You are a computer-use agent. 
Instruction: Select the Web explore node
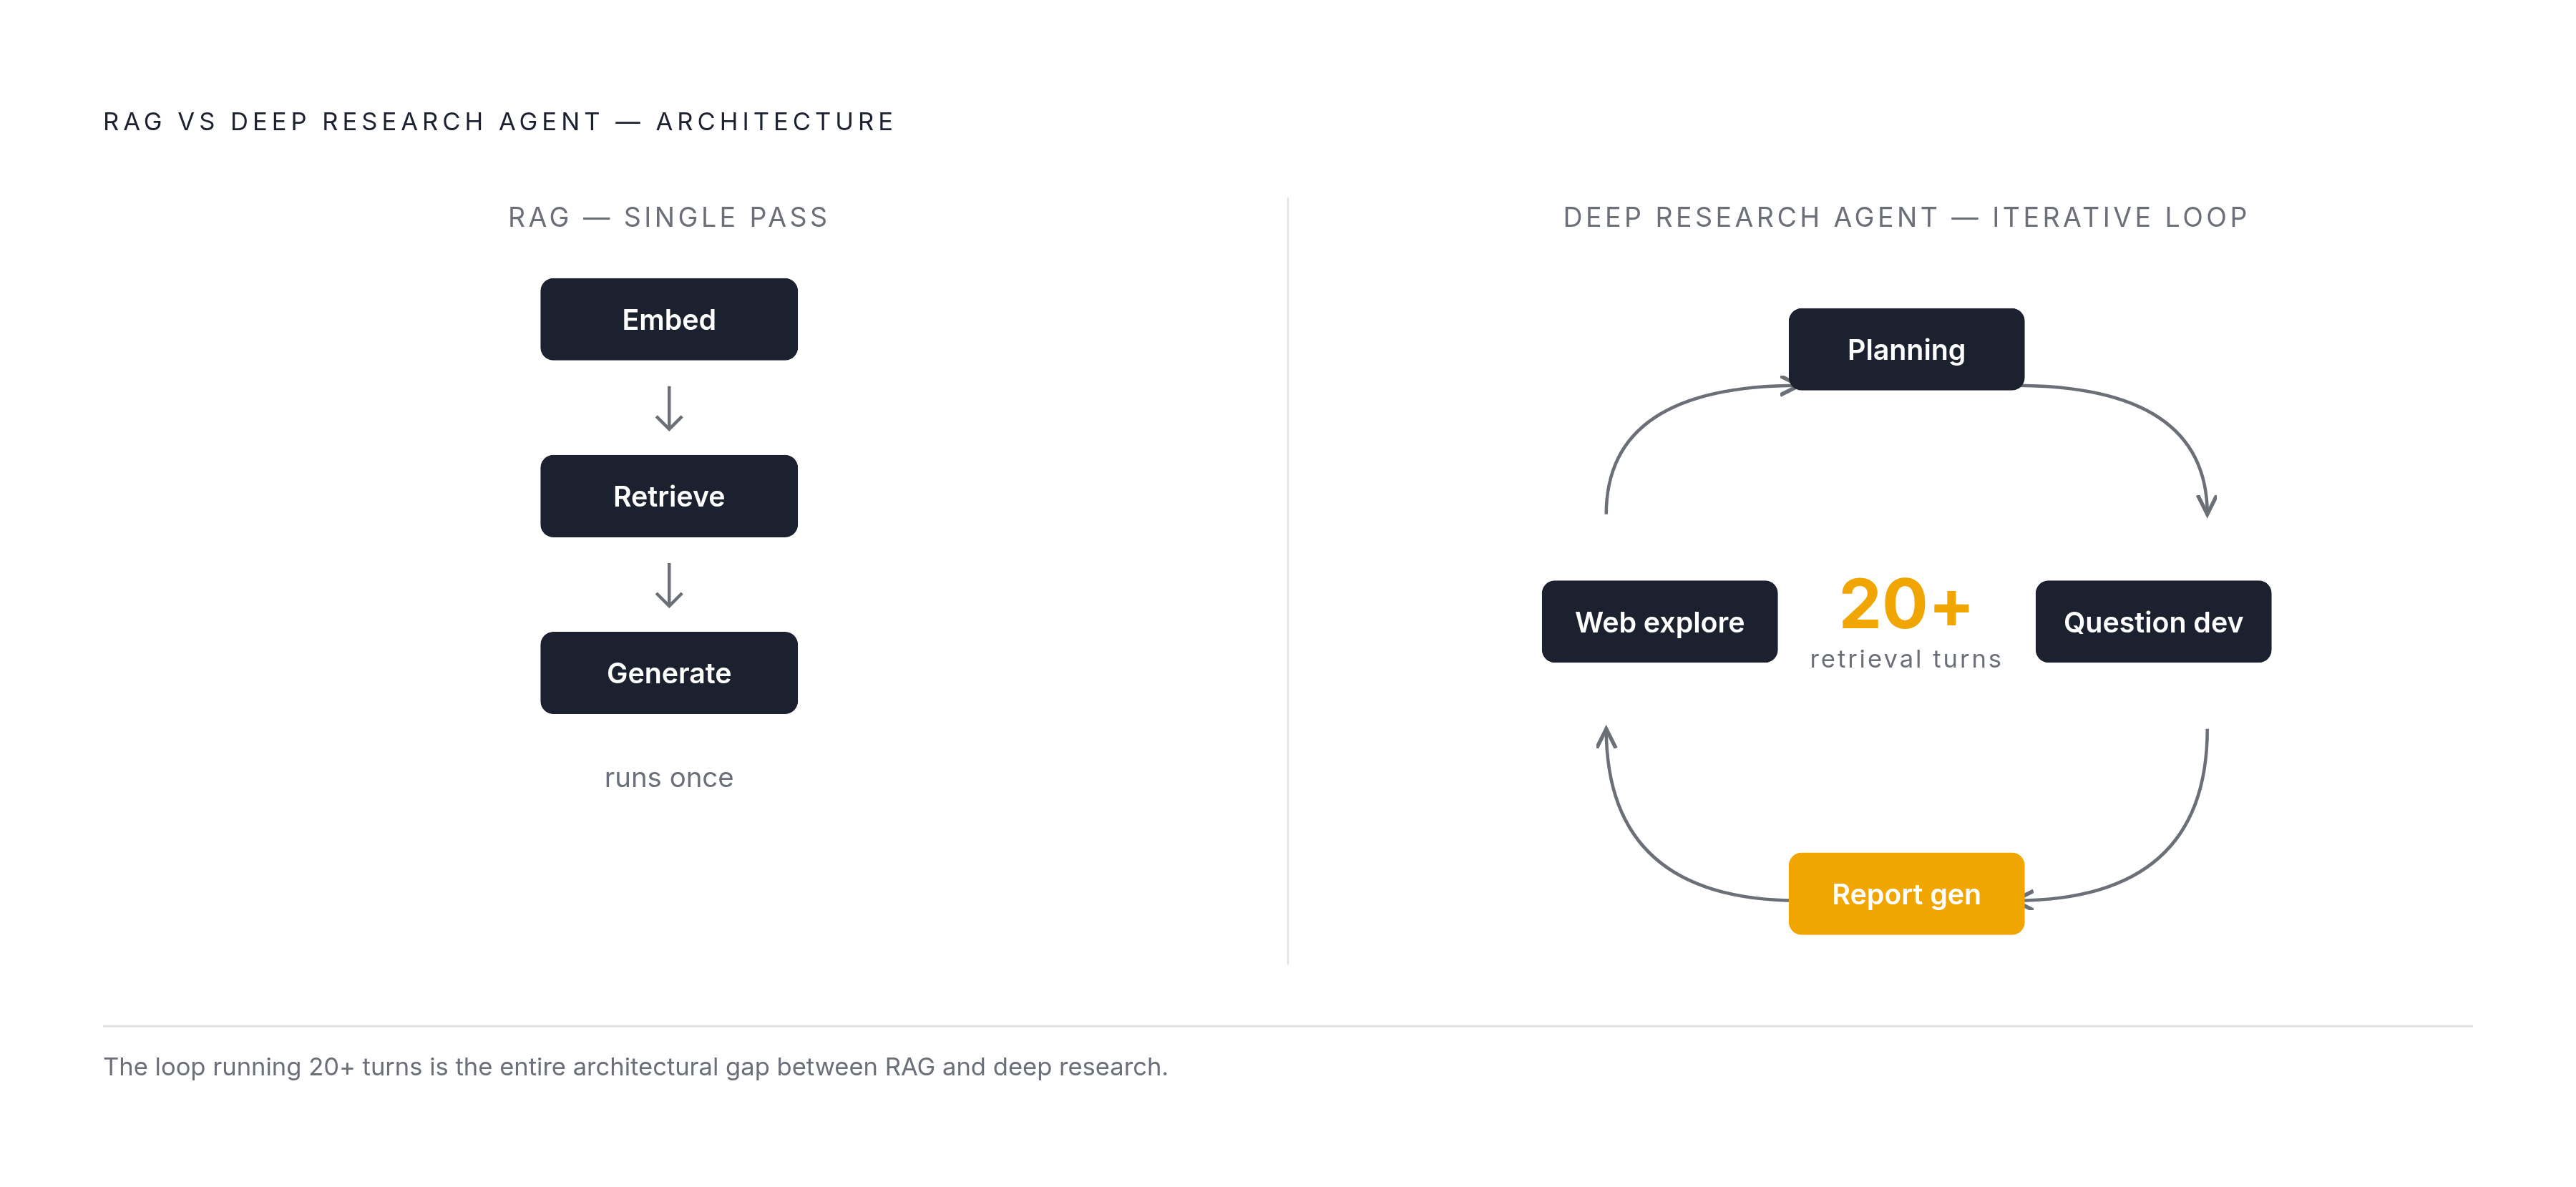coord(1660,621)
